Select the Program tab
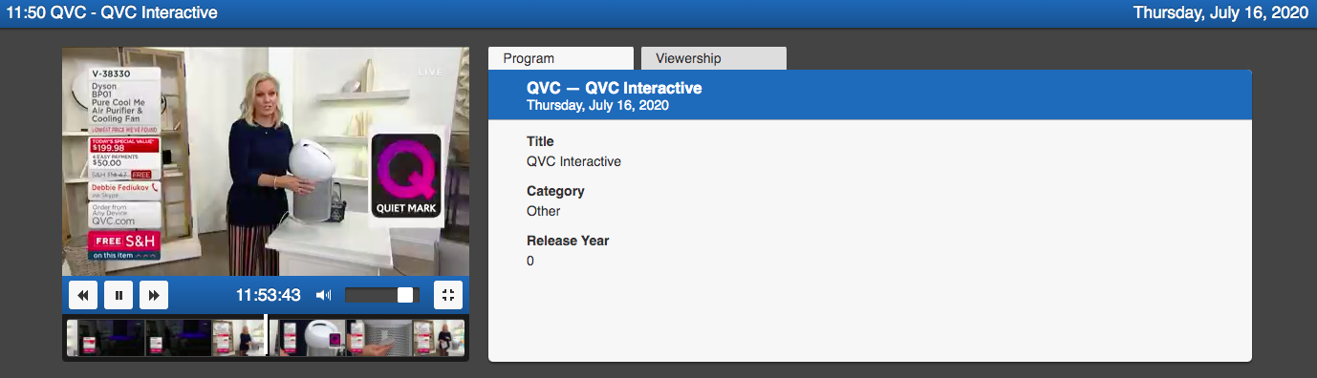1317x378 pixels. coord(561,58)
